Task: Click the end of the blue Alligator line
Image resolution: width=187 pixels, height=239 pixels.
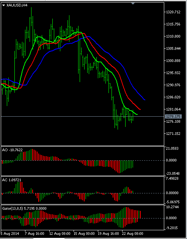Action: tap(145, 100)
